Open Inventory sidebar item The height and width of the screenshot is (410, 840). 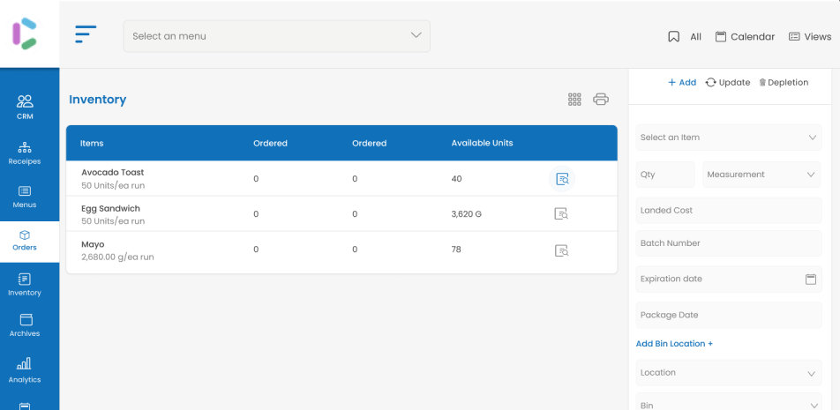pos(25,285)
